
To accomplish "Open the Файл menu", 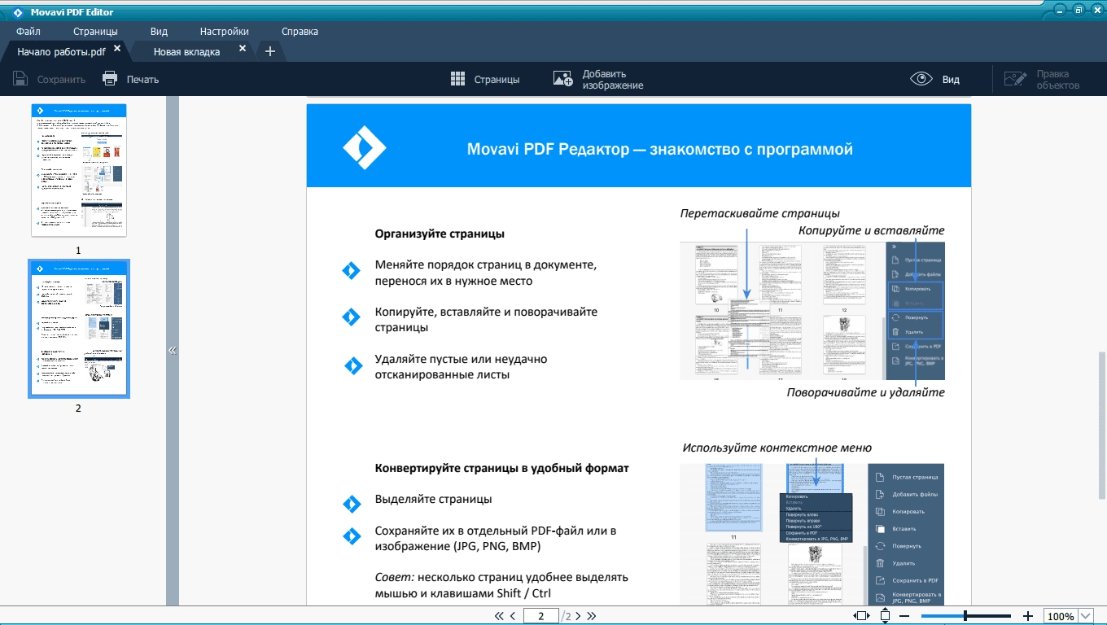I will pyautogui.click(x=28, y=32).
